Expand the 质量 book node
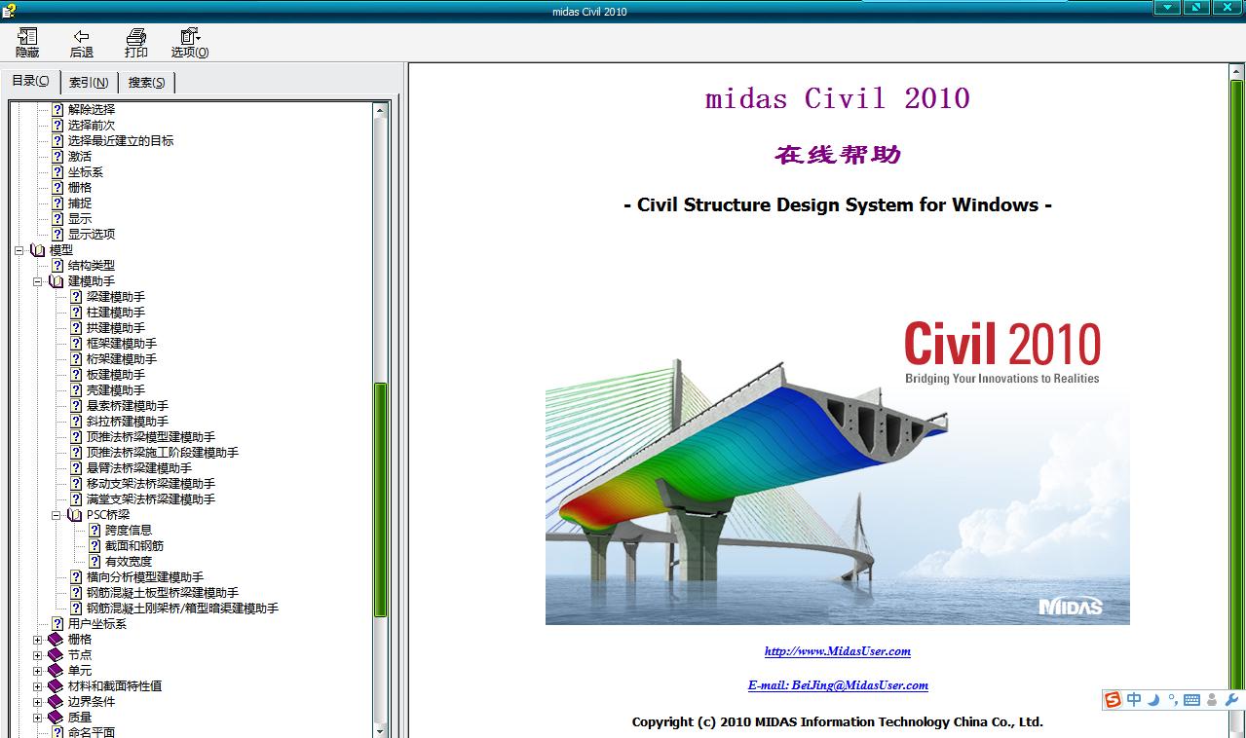 tap(38, 718)
